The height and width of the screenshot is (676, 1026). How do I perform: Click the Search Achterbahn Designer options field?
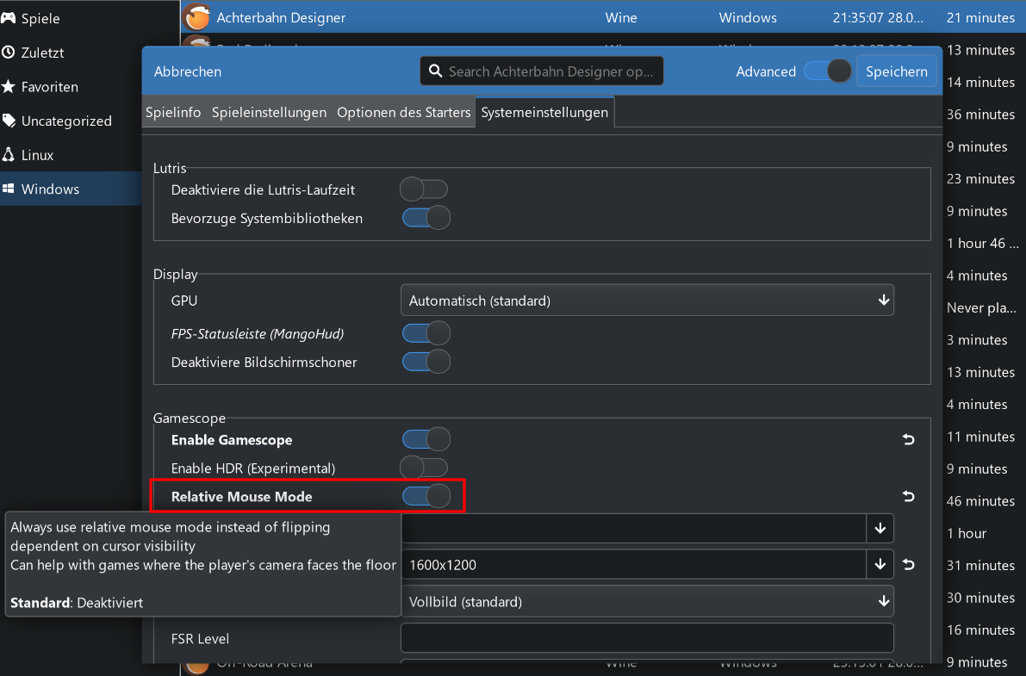coord(542,71)
